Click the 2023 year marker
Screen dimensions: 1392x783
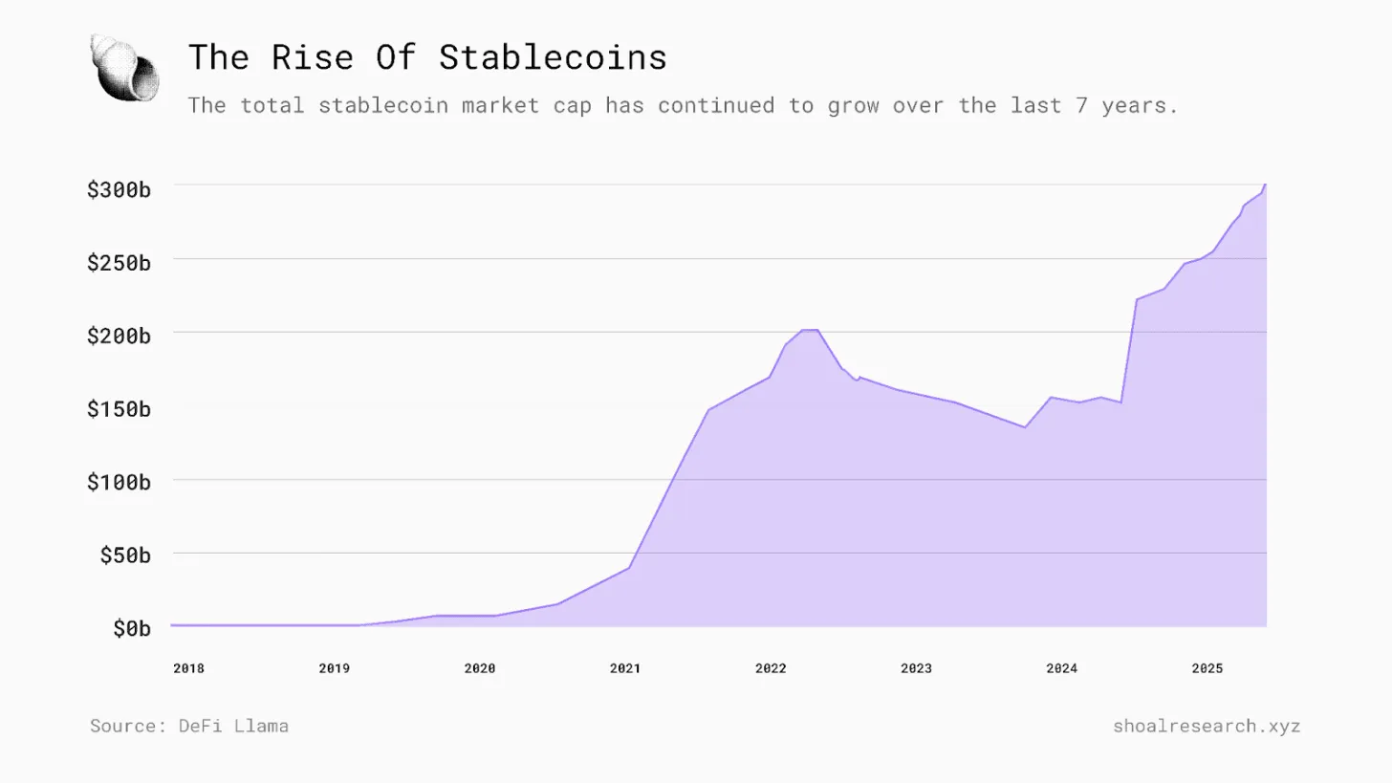916,668
